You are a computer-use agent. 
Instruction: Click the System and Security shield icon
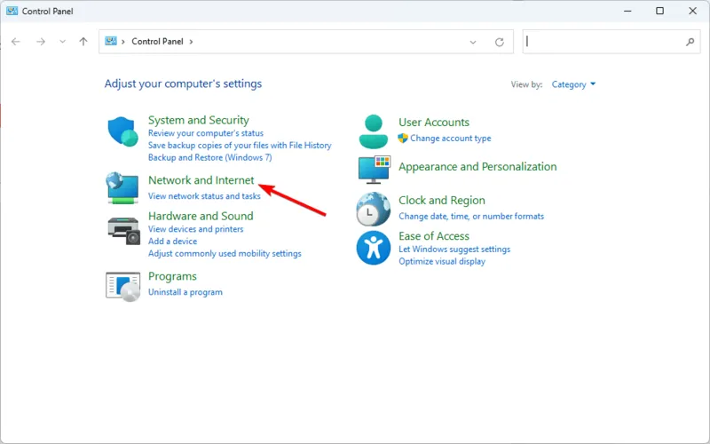tap(122, 131)
